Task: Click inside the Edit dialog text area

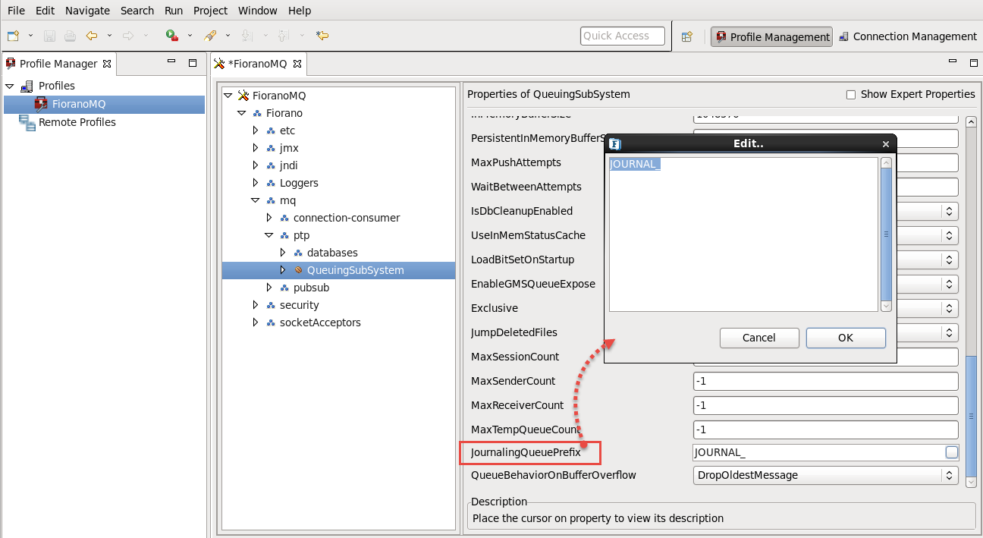Action: [743, 234]
